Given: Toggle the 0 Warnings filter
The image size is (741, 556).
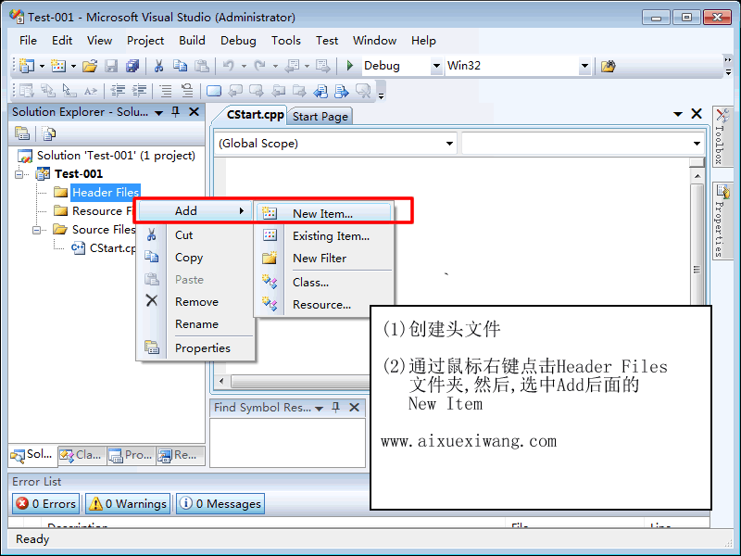Looking at the screenshot, I should tap(128, 504).
